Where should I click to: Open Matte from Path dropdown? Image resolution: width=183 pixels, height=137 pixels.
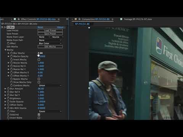(x=50, y=40)
